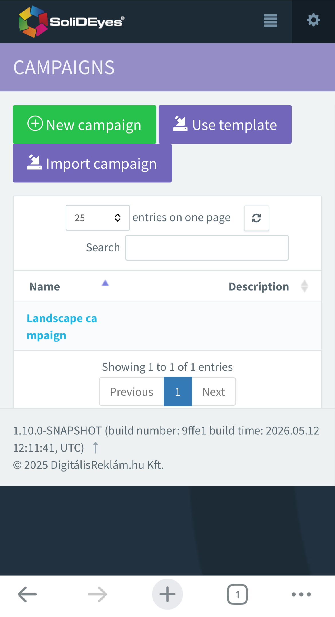
Task: Tap the browser back arrow
Action: [x=27, y=595]
